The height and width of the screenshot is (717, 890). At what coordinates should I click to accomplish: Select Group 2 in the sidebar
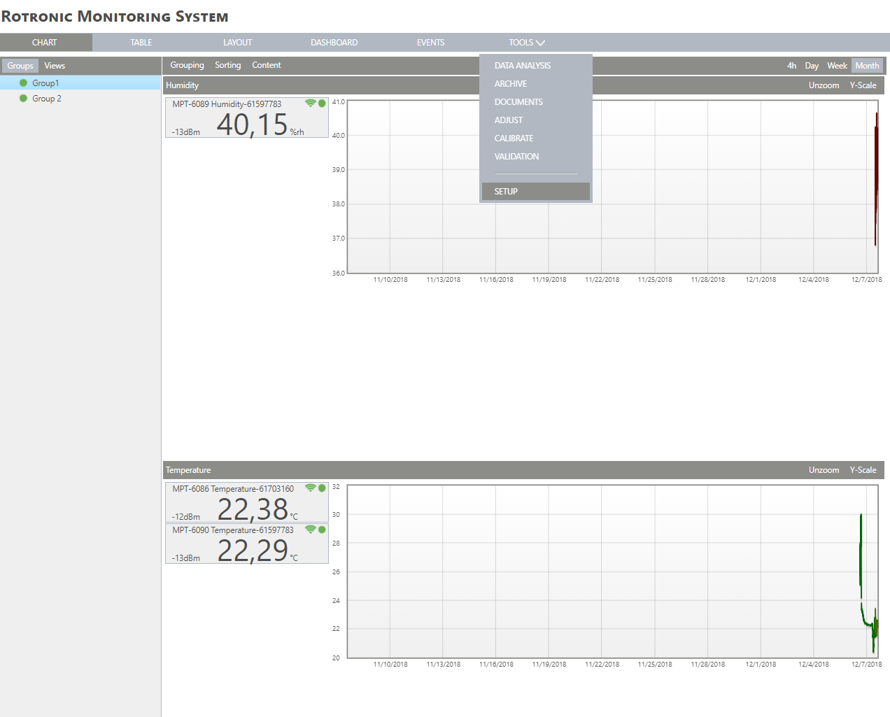(x=80, y=99)
